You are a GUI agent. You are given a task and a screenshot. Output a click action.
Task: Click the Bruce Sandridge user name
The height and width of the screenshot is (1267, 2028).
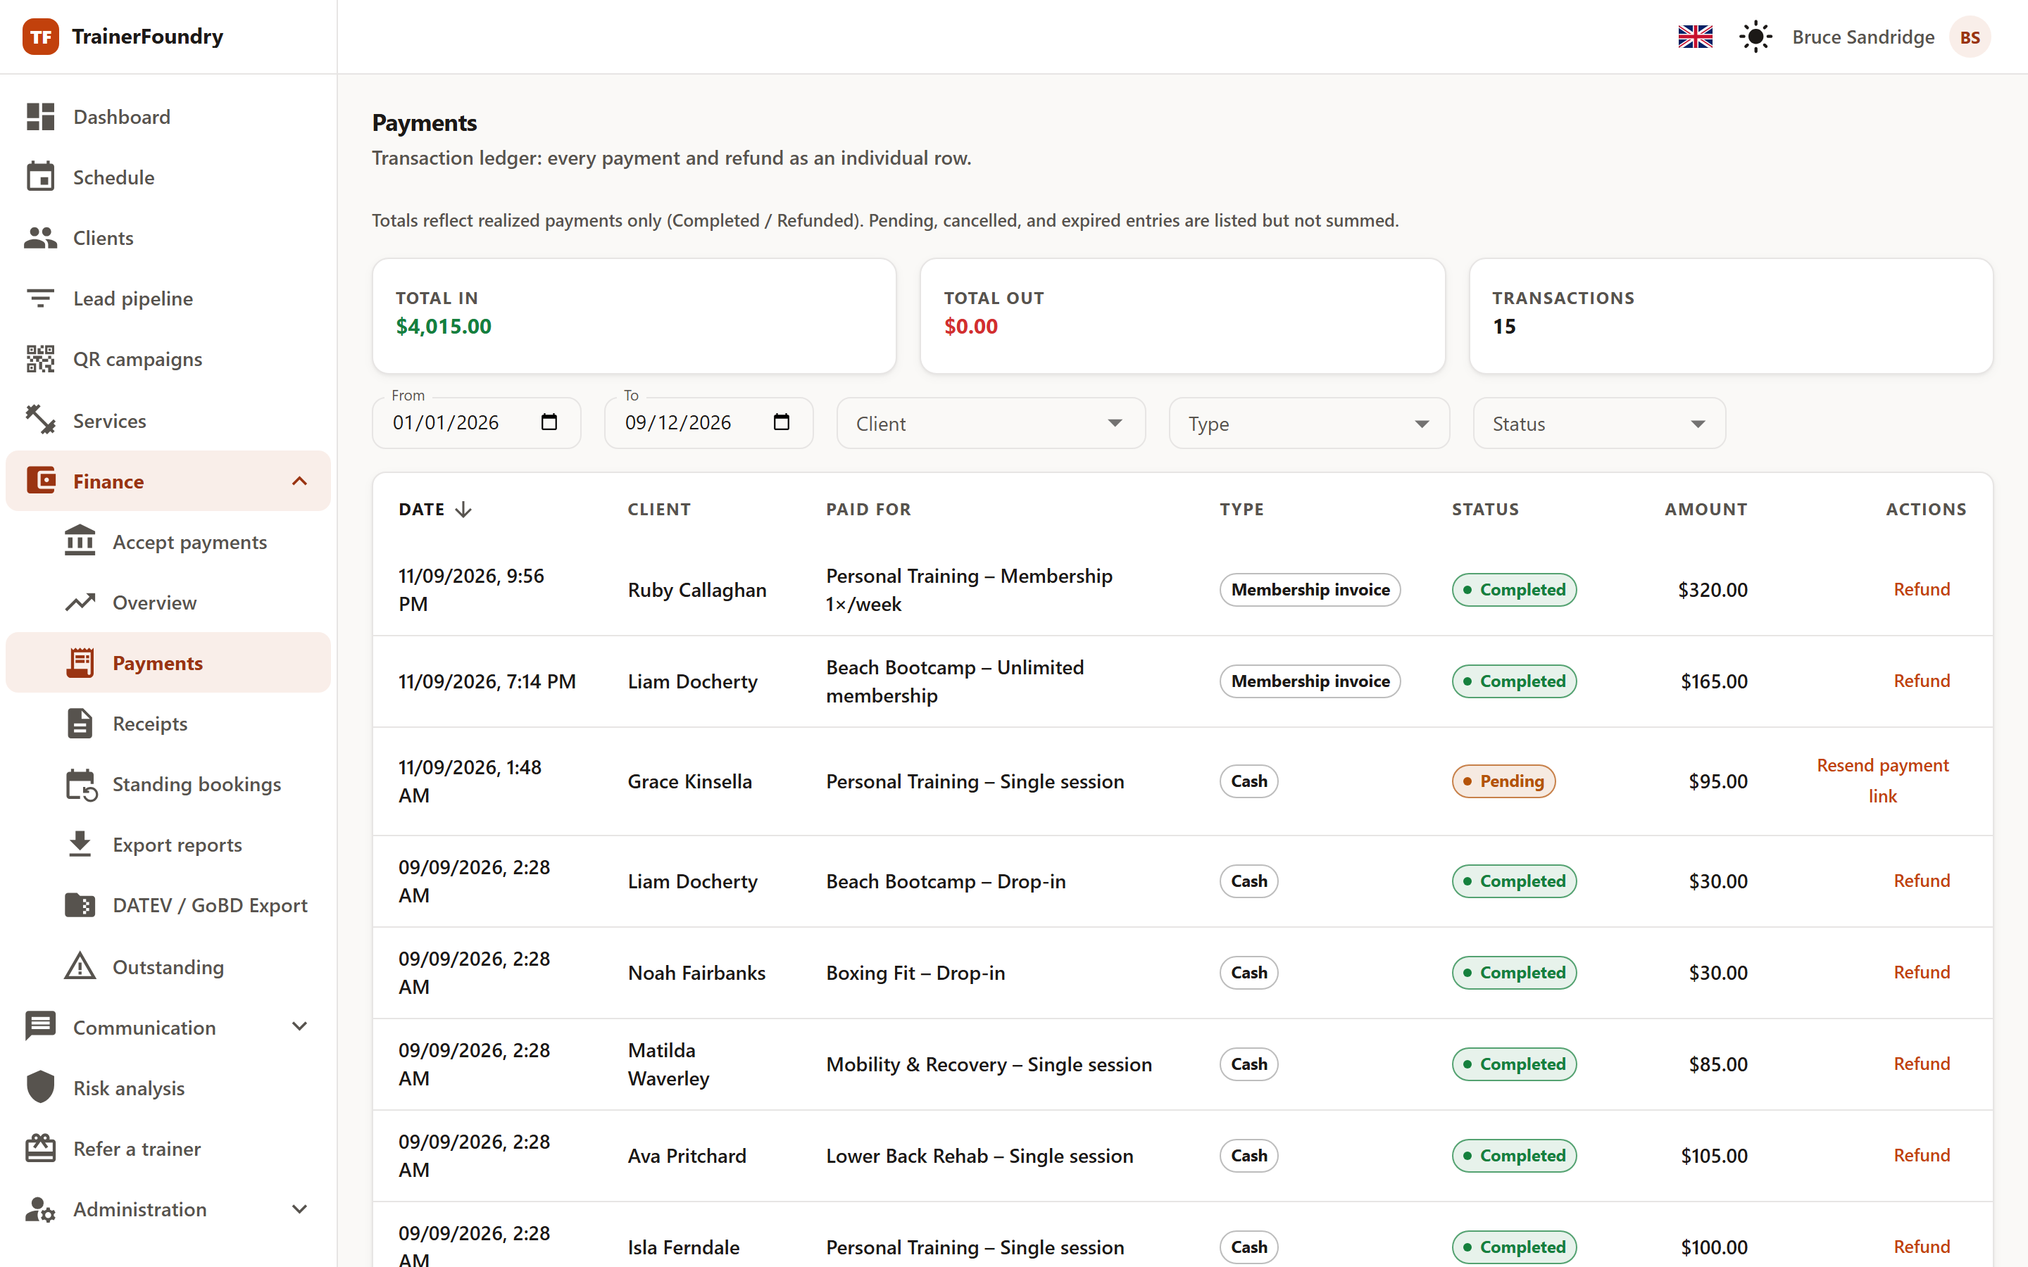point(1863,37)
